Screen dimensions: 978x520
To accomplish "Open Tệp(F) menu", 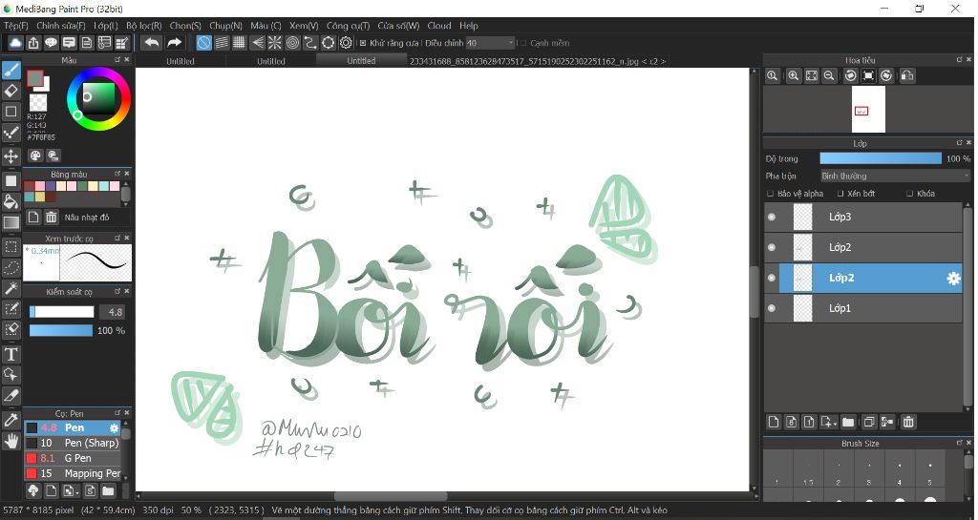I will coord(16,26).
